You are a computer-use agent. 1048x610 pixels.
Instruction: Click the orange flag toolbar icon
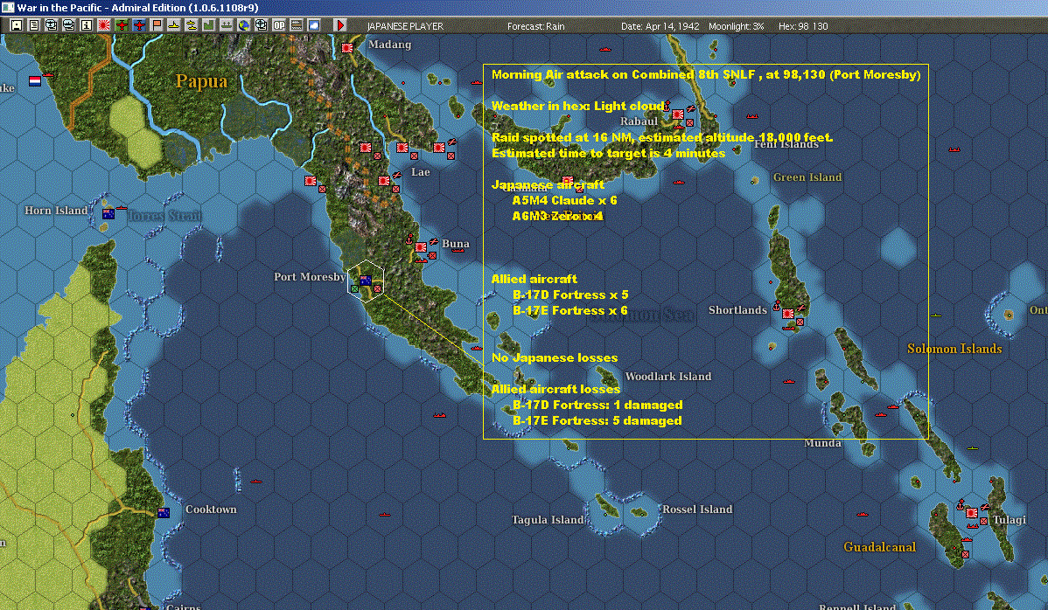pos(157,25)
